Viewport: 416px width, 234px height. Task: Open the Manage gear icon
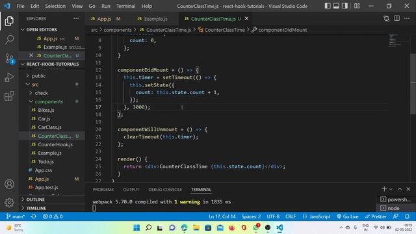point(9,202)
